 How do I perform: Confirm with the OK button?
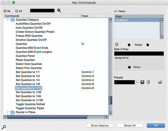(x=156, y=125)
